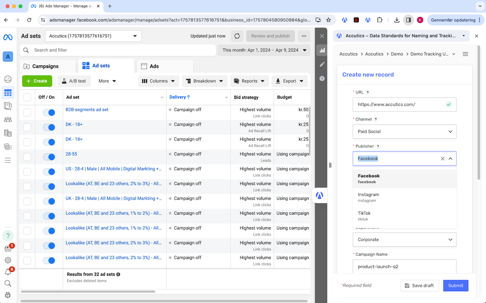The width and height of the screenshot is (486, 303).
Task: Open the charts panel icon in side strip
Action: [322, 50]
